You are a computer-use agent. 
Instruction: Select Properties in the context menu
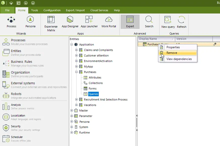point(178,47)
